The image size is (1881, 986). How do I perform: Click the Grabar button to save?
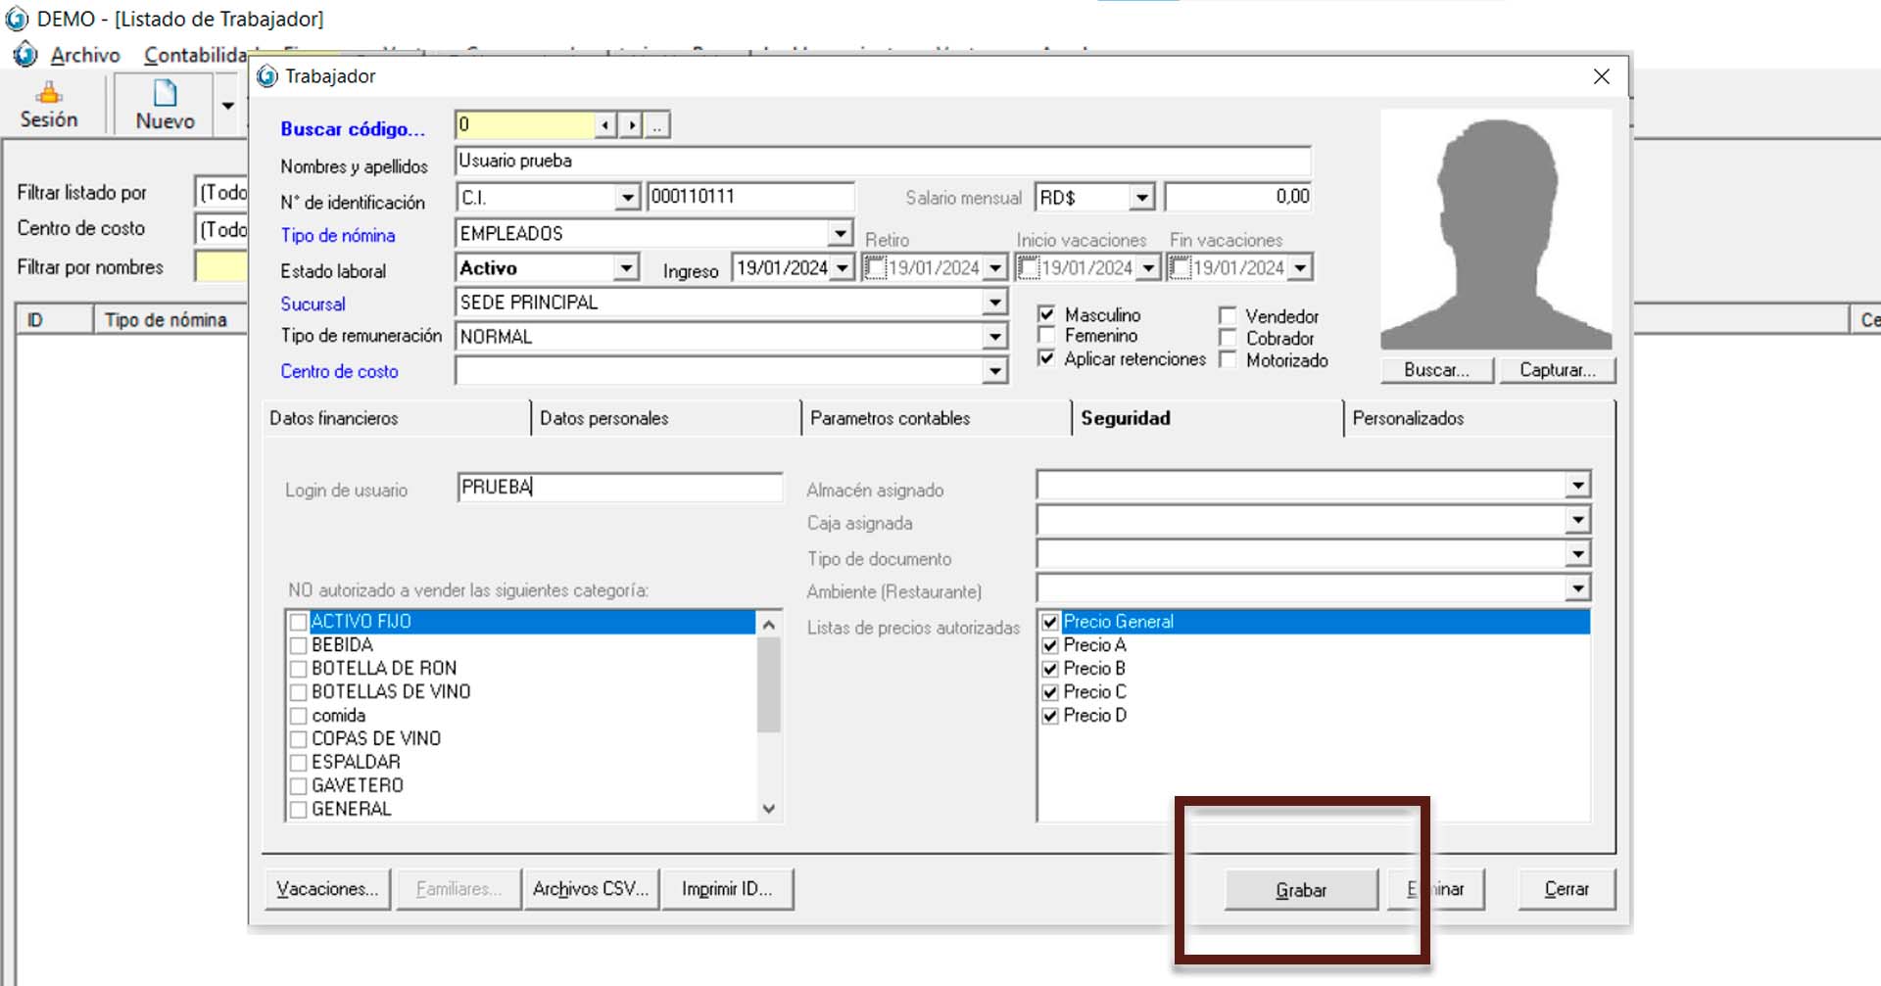click(x=1300, y=890)
